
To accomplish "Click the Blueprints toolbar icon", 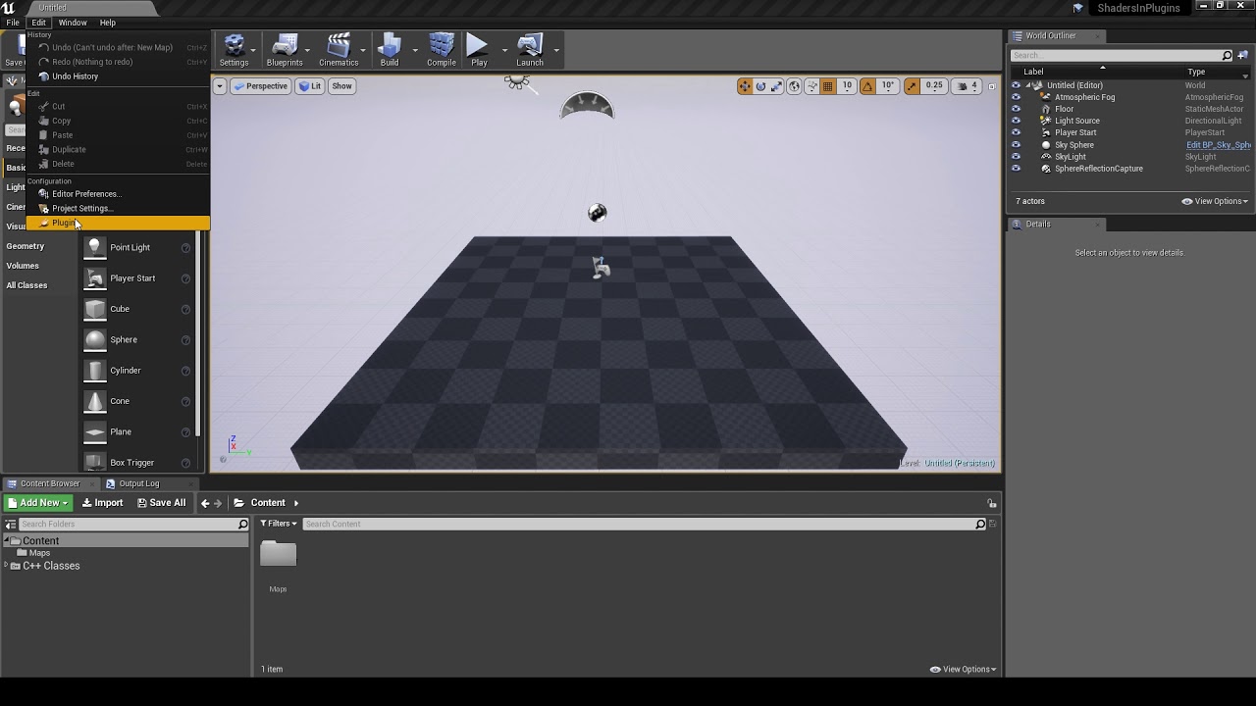I will [x=285, y=50].
